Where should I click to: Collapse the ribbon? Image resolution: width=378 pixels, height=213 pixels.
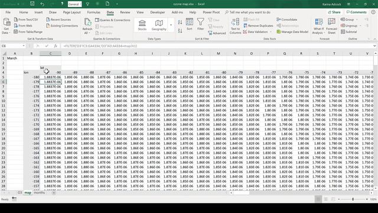pos(375,39)
